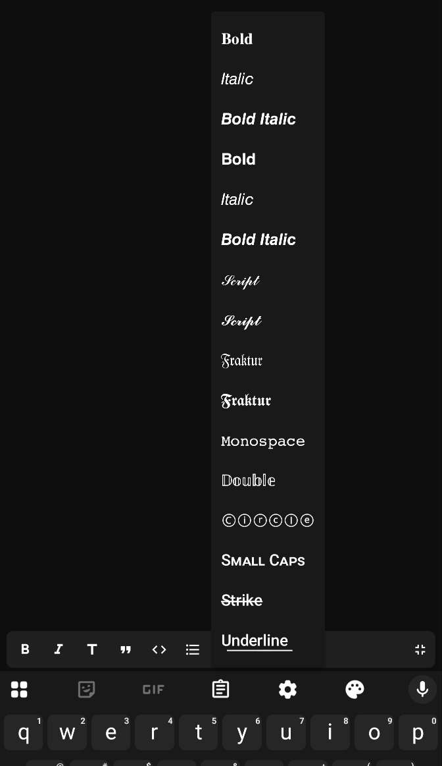Viewport: 442px width, 766px height.
Task: Open the sticker panel icon
Action: click(x=86, y=690)
